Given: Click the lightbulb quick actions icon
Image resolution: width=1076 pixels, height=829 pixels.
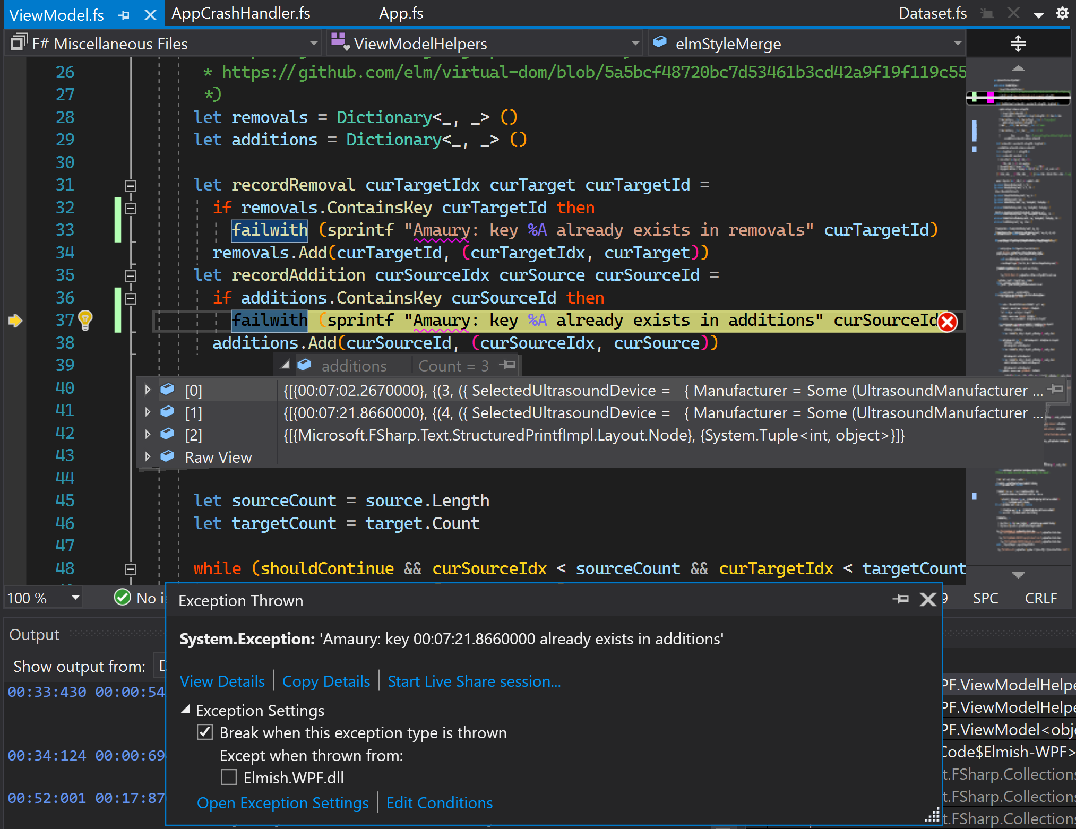Looking at the screenshot, I should click(85, 320).
